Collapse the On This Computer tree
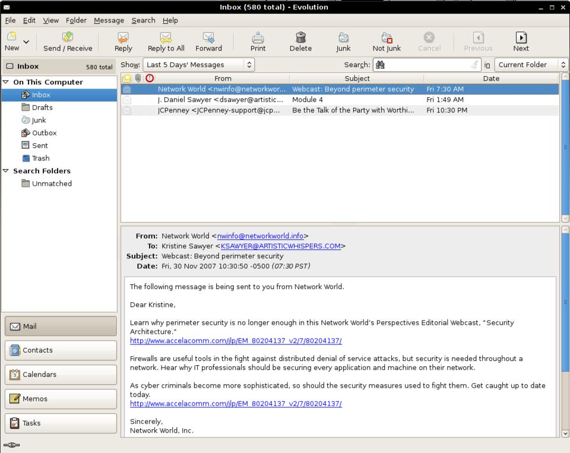The width and height of the screenshot is (570, 453). click(7, 82)
